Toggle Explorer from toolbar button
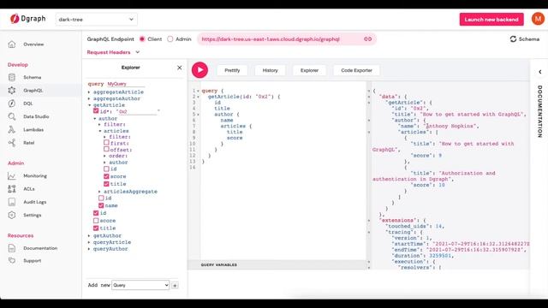Viewport: 548px width, 308px height. [309, 70]
